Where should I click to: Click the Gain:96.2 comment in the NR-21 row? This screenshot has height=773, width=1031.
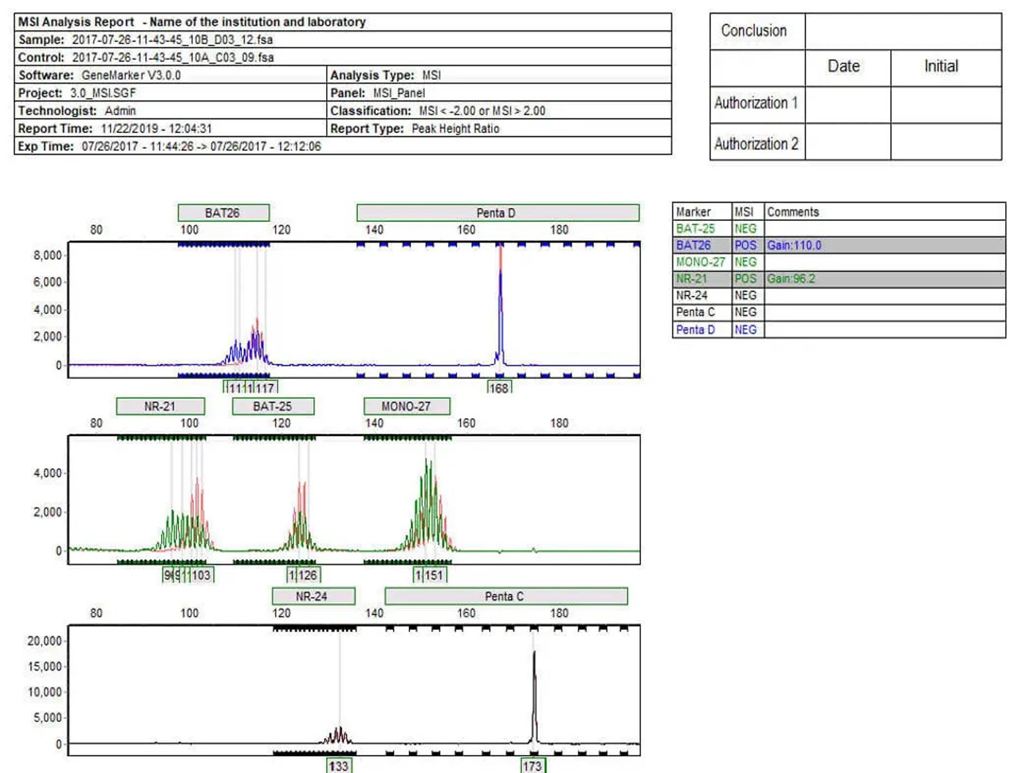(791, 279)
